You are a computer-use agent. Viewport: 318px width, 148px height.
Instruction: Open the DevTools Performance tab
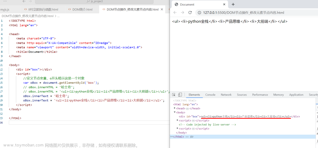click(260, 95)
